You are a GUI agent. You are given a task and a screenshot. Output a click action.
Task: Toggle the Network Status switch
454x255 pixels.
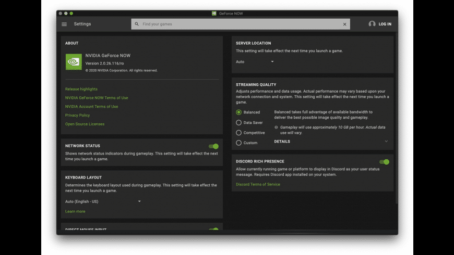pos(213,146)
